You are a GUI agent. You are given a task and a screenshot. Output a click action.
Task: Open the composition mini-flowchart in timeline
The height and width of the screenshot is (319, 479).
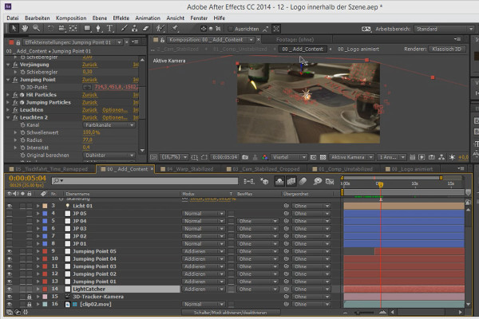click(x=248, y=181)
